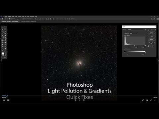Select the Eraser tool
The image size is (159, 119).
(5, 40)
